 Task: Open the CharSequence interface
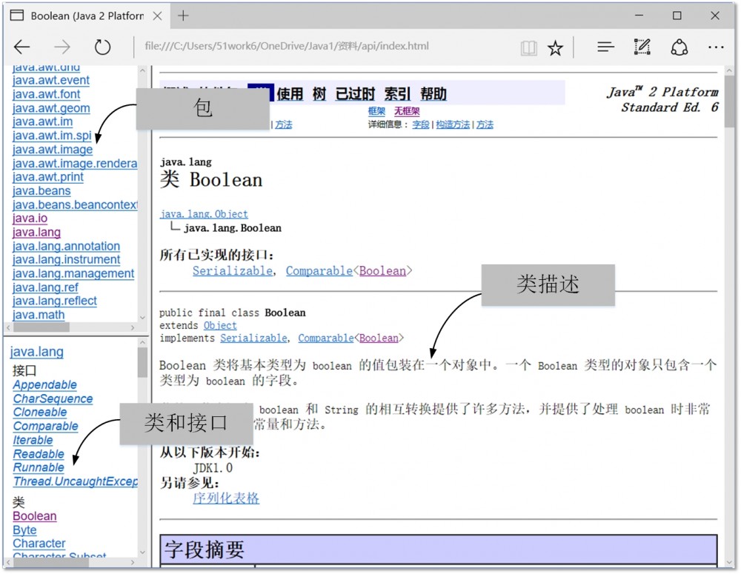click(x=53, y=398)
